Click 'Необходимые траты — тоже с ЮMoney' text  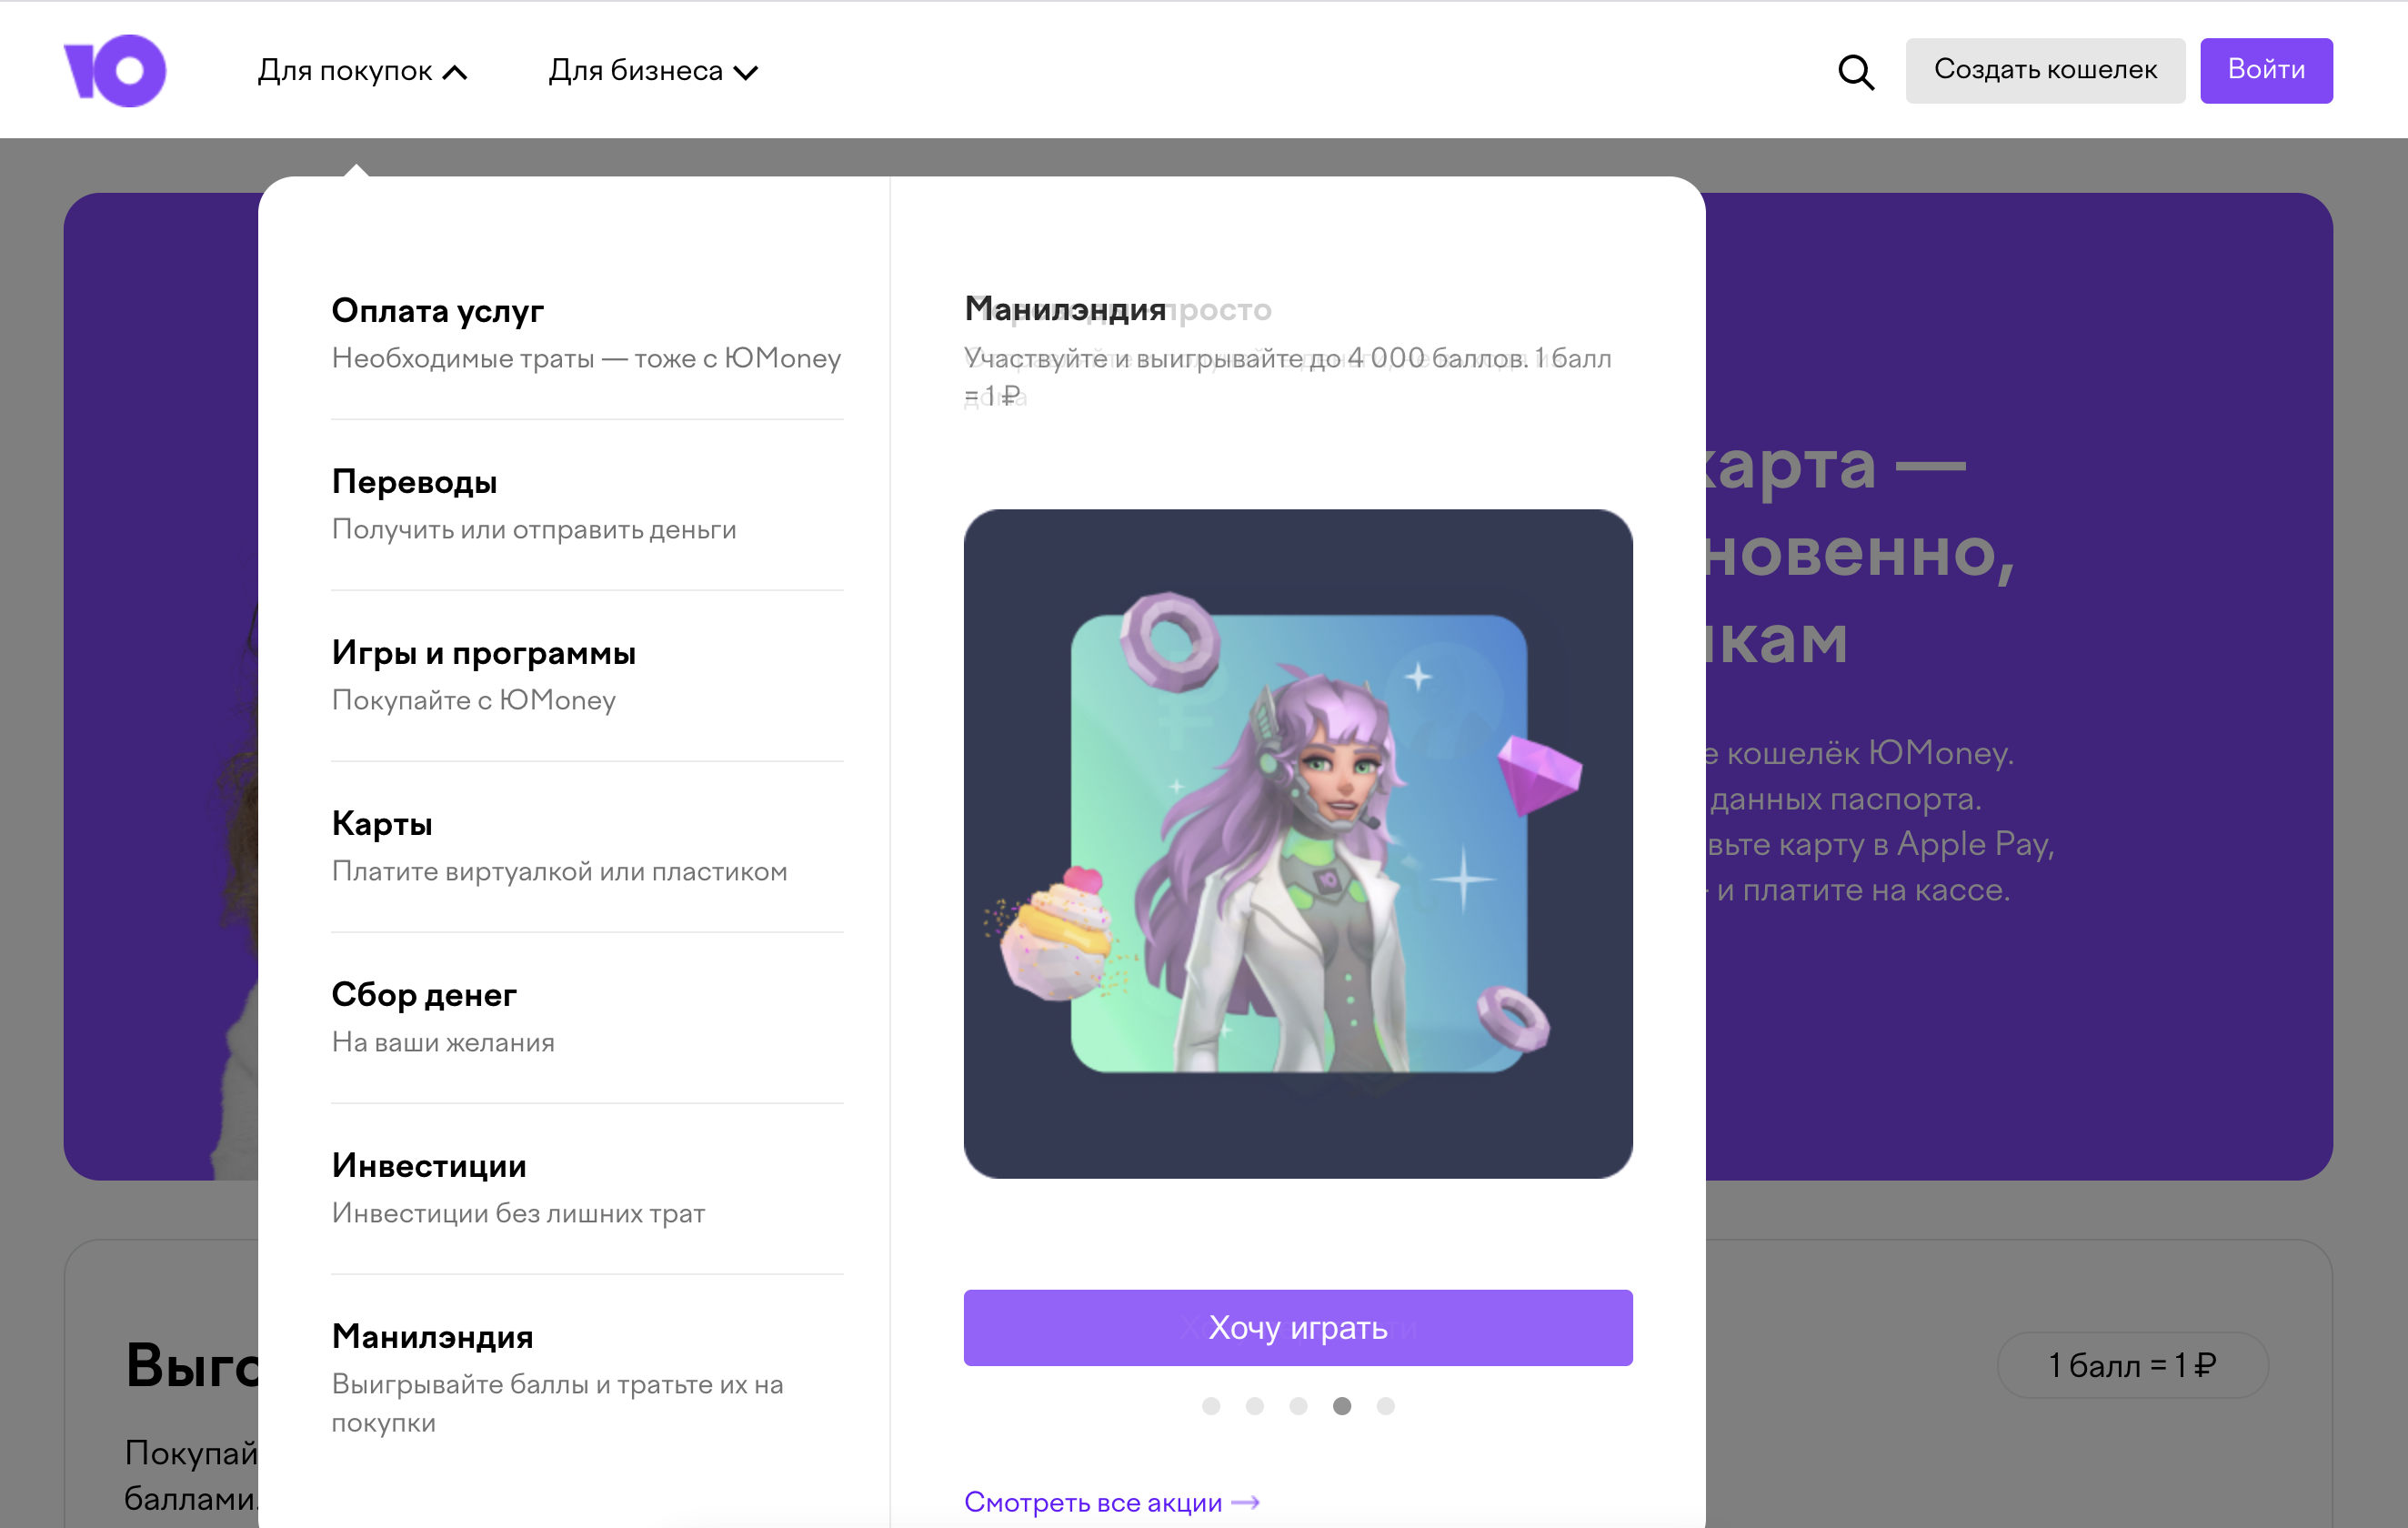point(586,358)
